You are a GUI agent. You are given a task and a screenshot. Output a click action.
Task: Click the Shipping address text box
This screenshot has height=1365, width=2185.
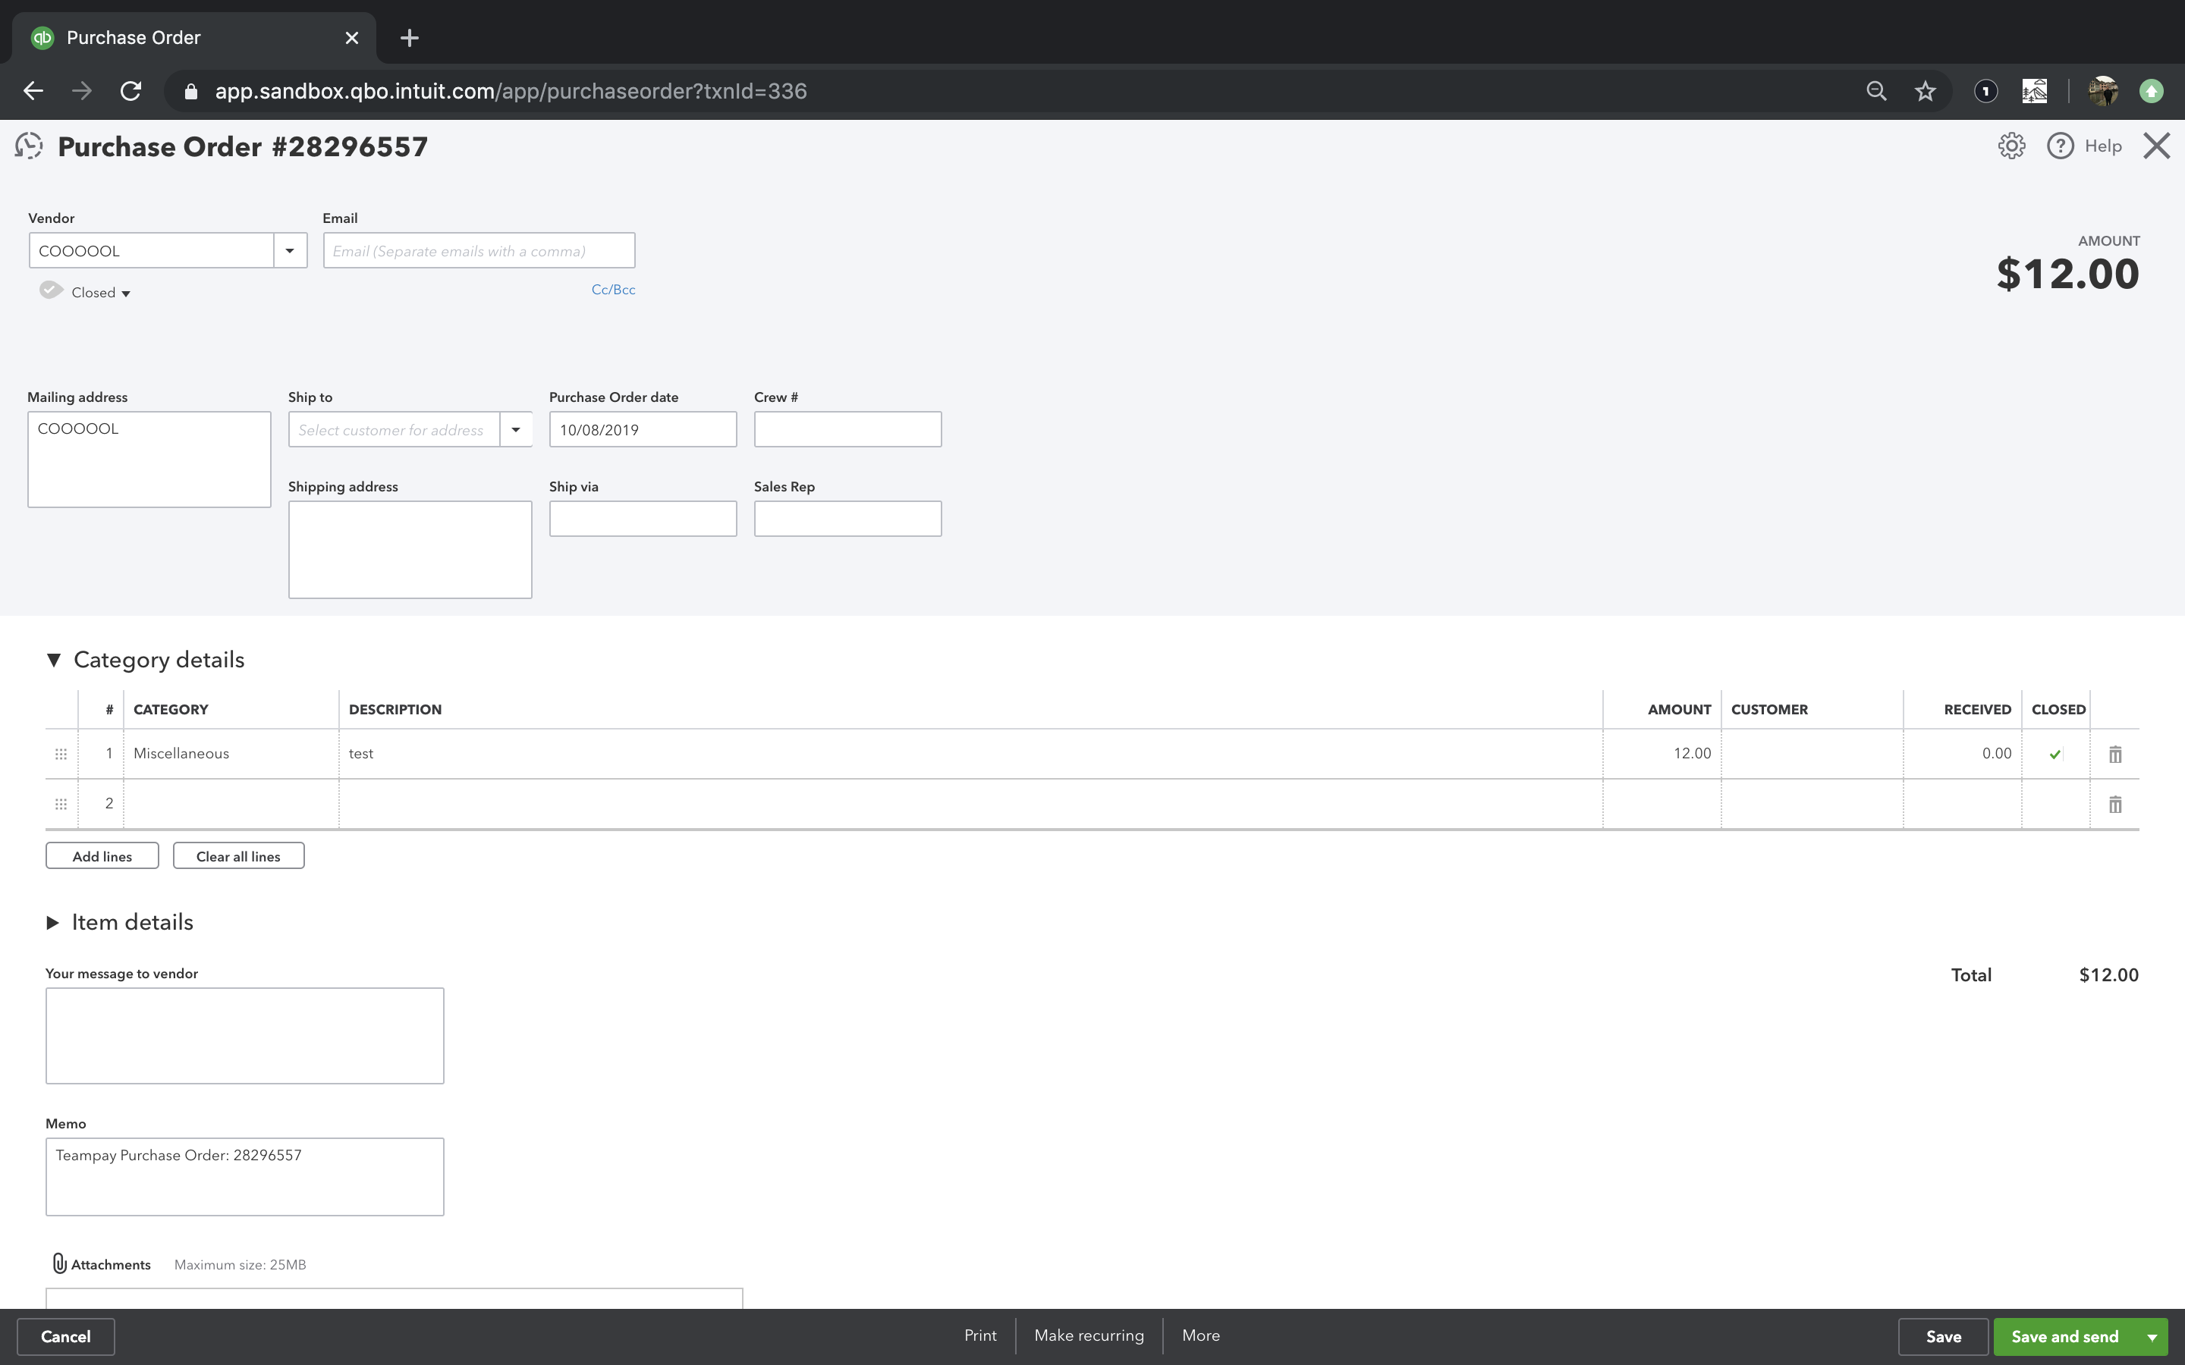[x=410, y=550]
